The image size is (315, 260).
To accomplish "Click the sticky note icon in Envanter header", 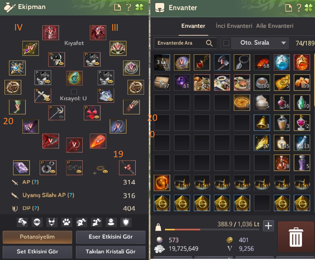I will (288, 8).
